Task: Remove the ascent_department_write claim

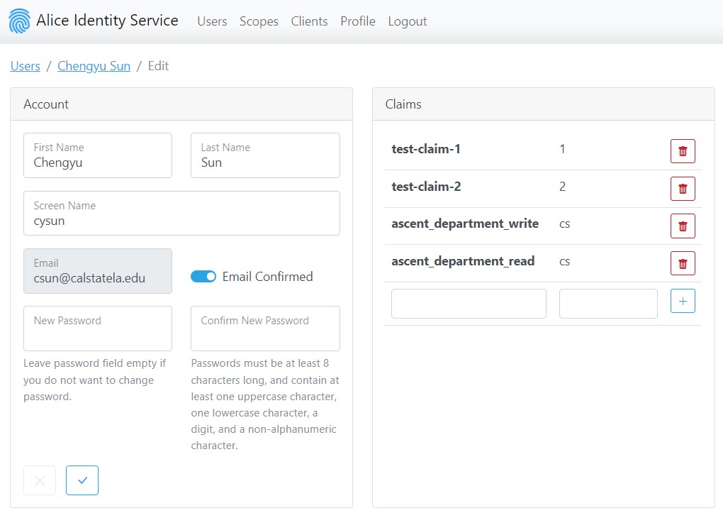Action: (x=683, y=226)
